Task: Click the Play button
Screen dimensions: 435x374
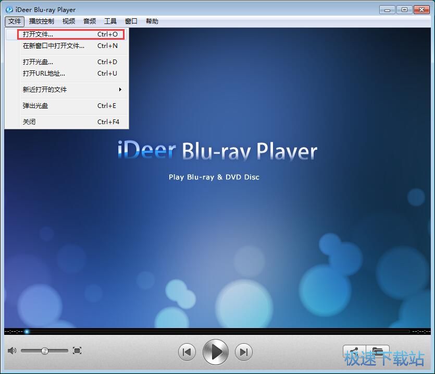Action: click(x=216, y=352)
